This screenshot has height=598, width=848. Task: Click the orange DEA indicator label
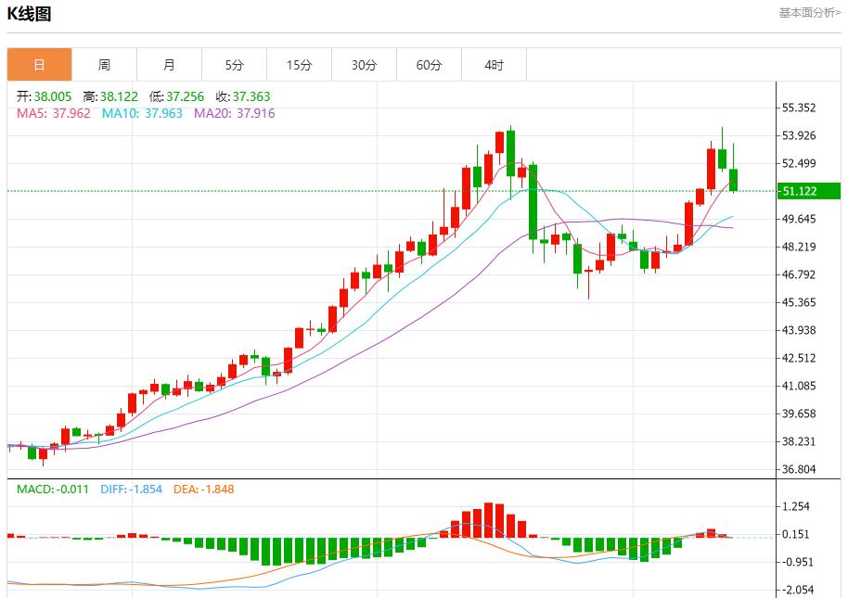[x=204, y=489]
